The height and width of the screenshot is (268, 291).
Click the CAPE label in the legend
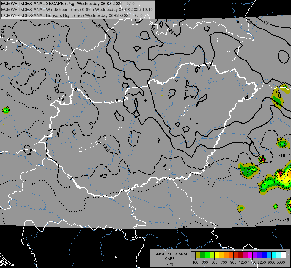tap(170, 259)
